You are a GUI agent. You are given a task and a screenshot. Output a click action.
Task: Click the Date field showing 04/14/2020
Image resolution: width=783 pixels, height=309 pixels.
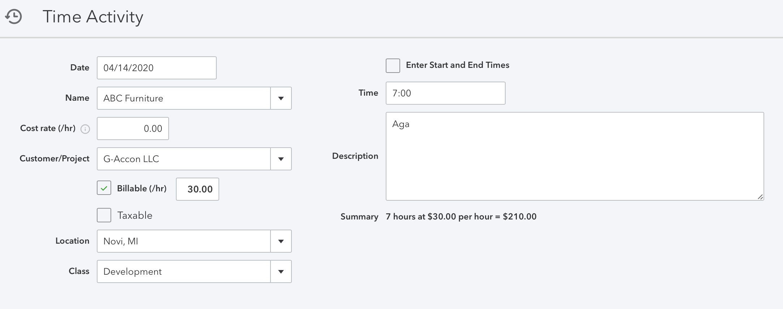pyautogui.click(x=156, y=68)
